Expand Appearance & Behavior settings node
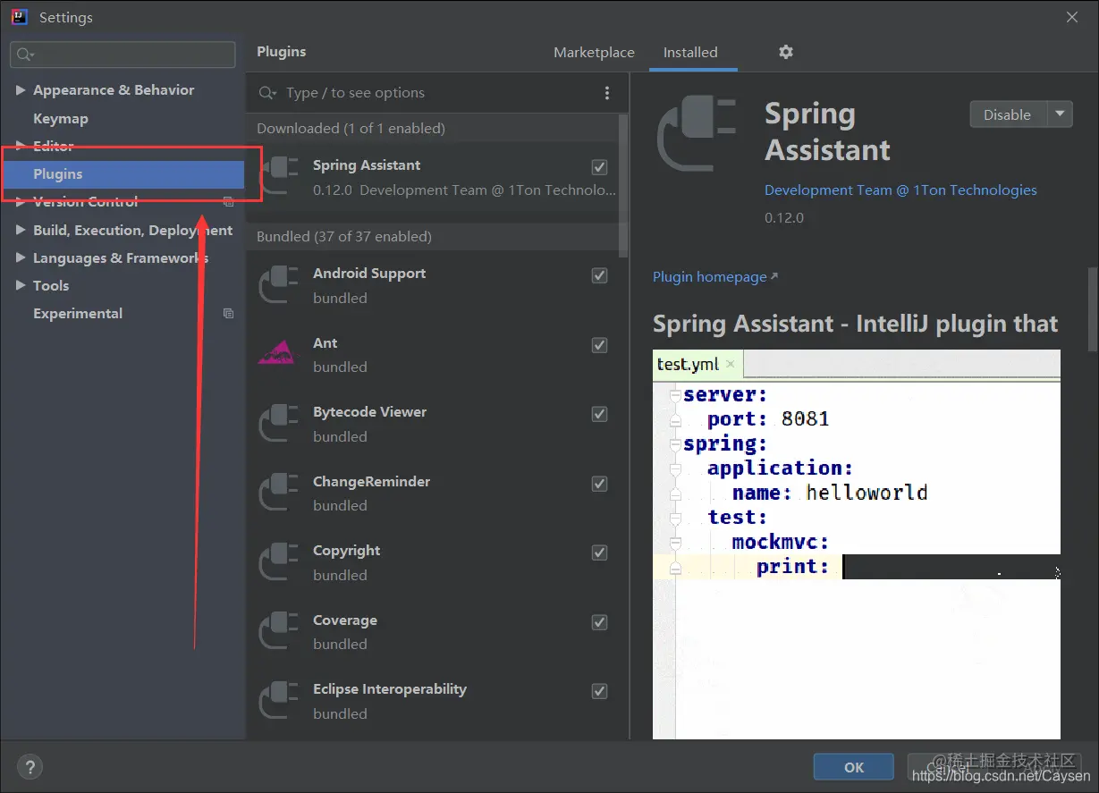Screen dimensions: 1099x793 pyautogui.click(x=21, y=90)
